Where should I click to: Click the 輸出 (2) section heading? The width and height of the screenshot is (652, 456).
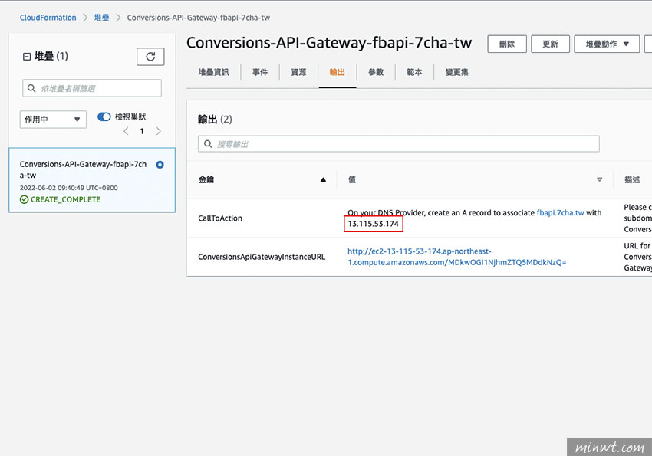point(215,120)
